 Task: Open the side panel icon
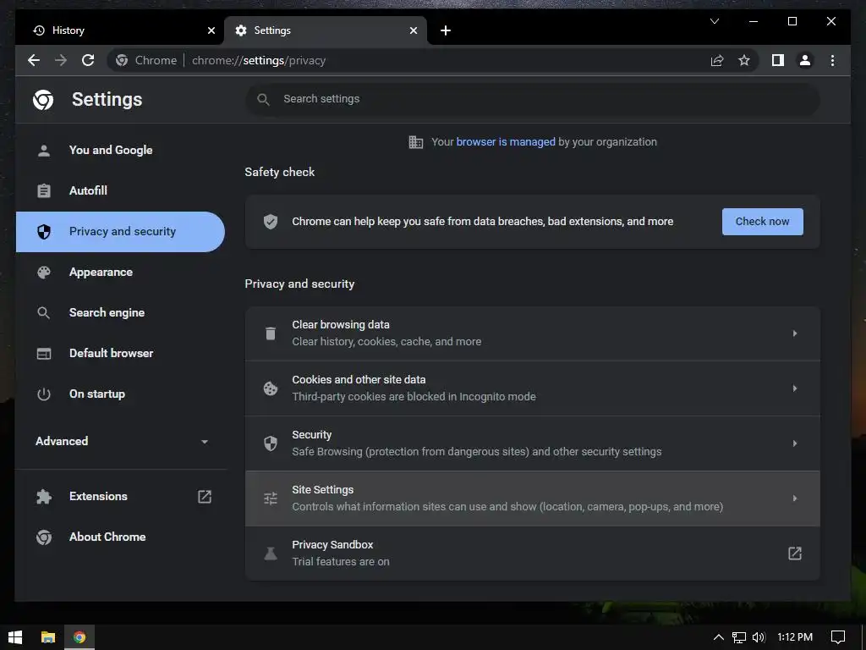pos(778,60)
